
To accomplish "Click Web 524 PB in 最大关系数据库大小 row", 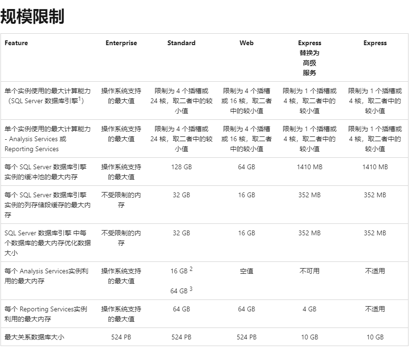I will click(247, 337).
